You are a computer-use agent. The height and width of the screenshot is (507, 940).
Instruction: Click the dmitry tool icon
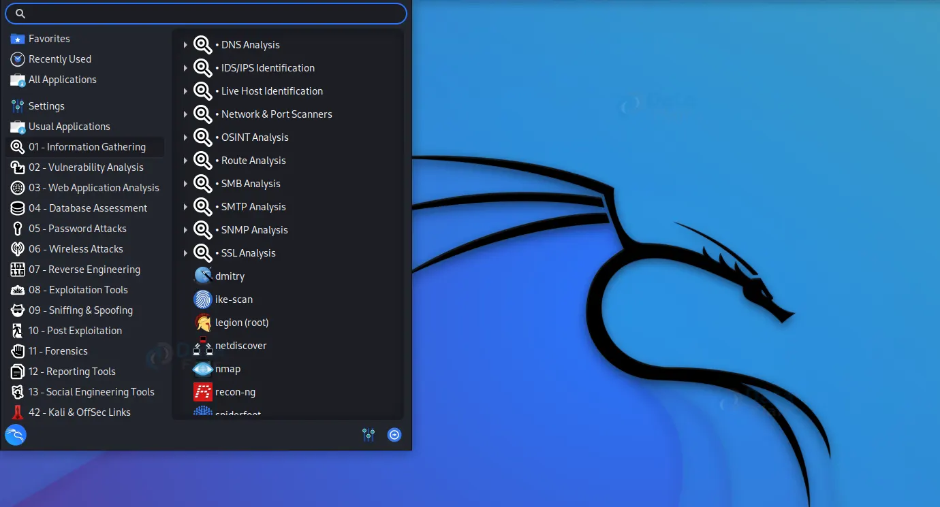click(203, 276)
